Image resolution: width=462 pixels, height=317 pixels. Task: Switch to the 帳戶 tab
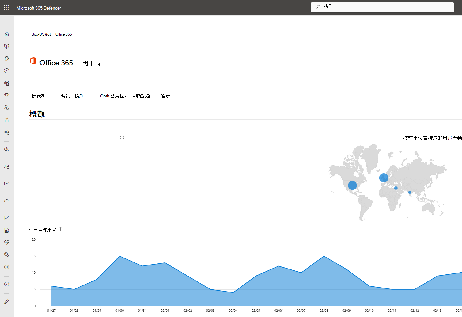79,96
